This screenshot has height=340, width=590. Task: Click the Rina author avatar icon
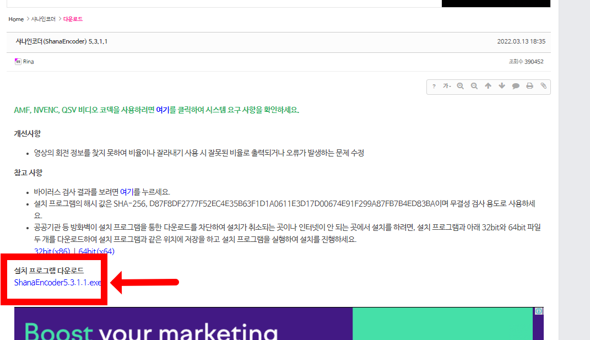(18, 62)
